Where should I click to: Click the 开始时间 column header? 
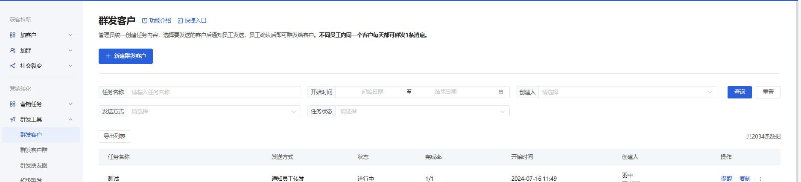522,157
